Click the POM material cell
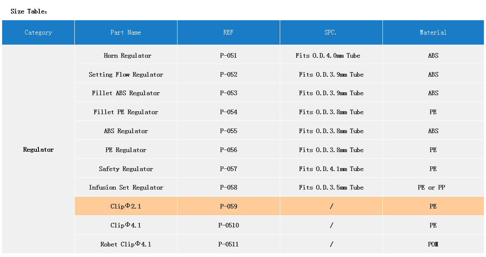The image size is (486, 257). pyautogui.click(x=433, y=244)
